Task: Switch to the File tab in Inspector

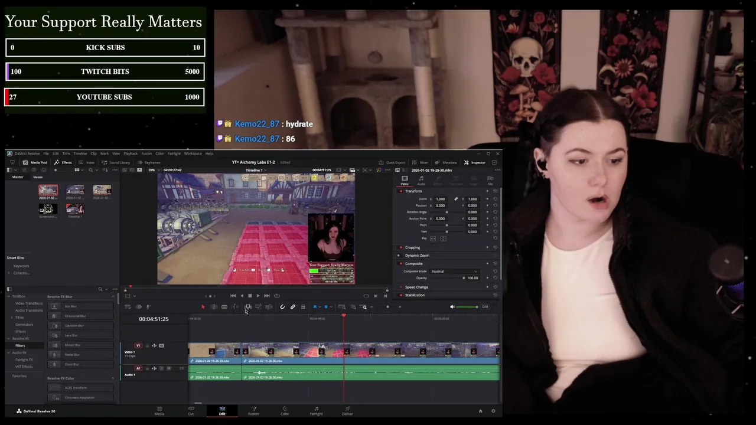Action: point(490,180)
